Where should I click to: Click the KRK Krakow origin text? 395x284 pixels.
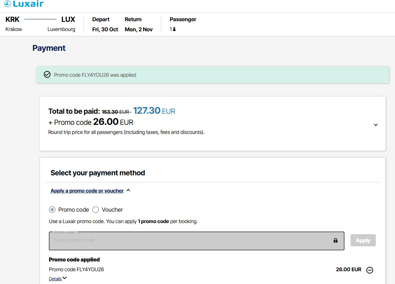pyautogui.click(x=13, y=24)
